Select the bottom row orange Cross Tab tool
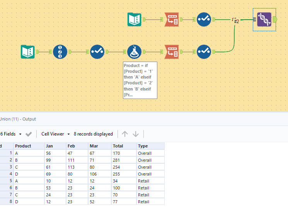This screenshot has height=211, width=288. [x=172, y=52]
